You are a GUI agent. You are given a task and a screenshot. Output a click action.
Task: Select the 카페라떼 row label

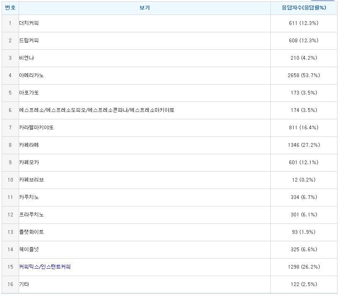pos(29,145)
